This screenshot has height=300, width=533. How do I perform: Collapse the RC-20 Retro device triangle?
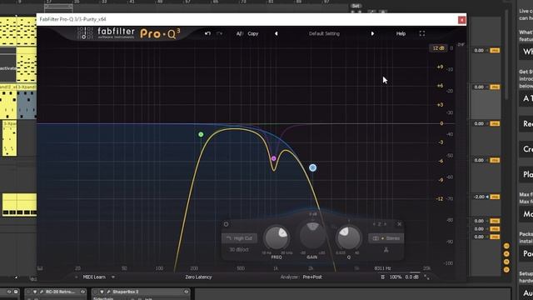[x=35, y=292]
